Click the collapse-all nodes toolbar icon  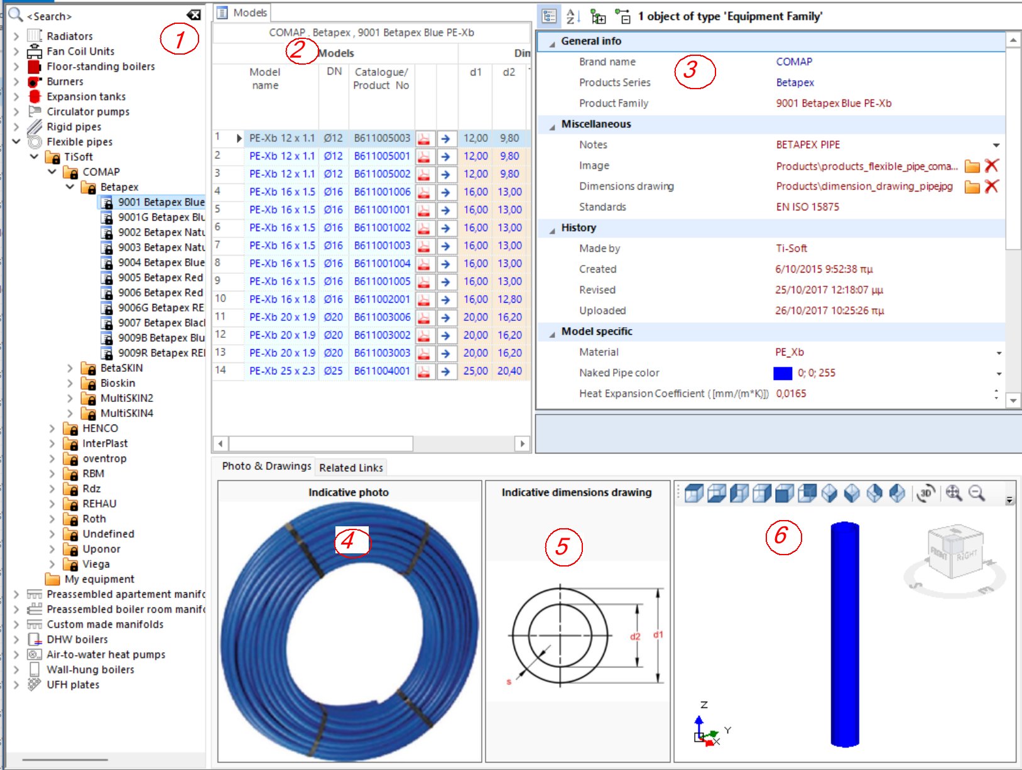tap(622, 16)
